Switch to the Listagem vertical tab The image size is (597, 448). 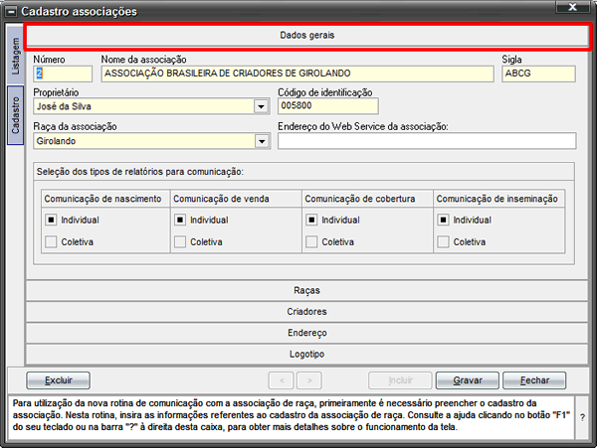point(15,56)
